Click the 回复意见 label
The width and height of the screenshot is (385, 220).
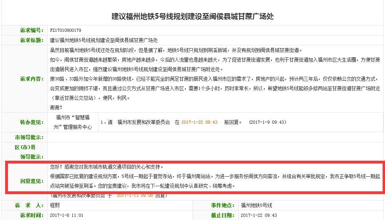[x=32, y=181]
